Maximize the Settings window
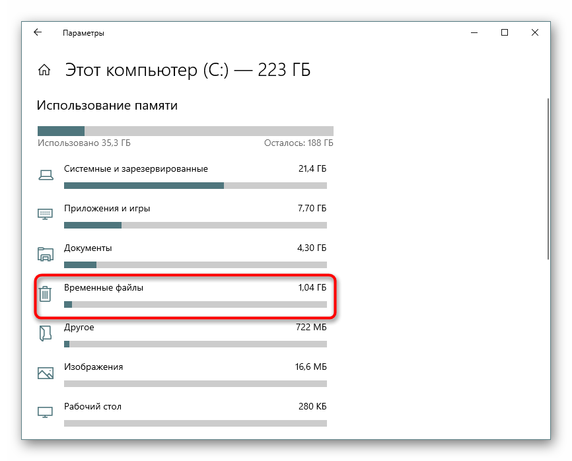572x461 pixels. [x=505, y=32]
